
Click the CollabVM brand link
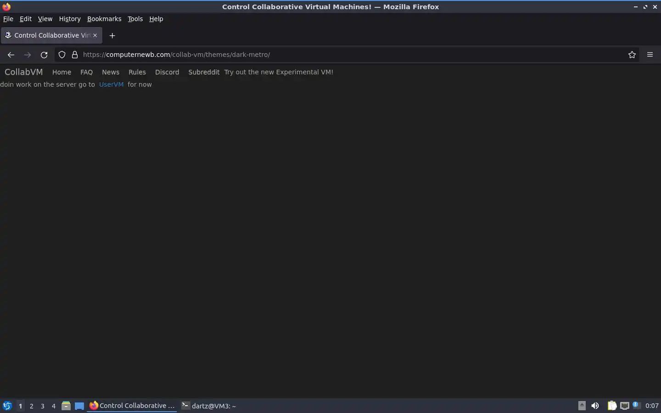tap(24, 72)
